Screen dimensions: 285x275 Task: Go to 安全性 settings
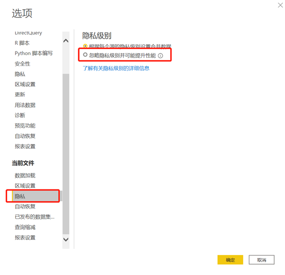tap(23, 64)
